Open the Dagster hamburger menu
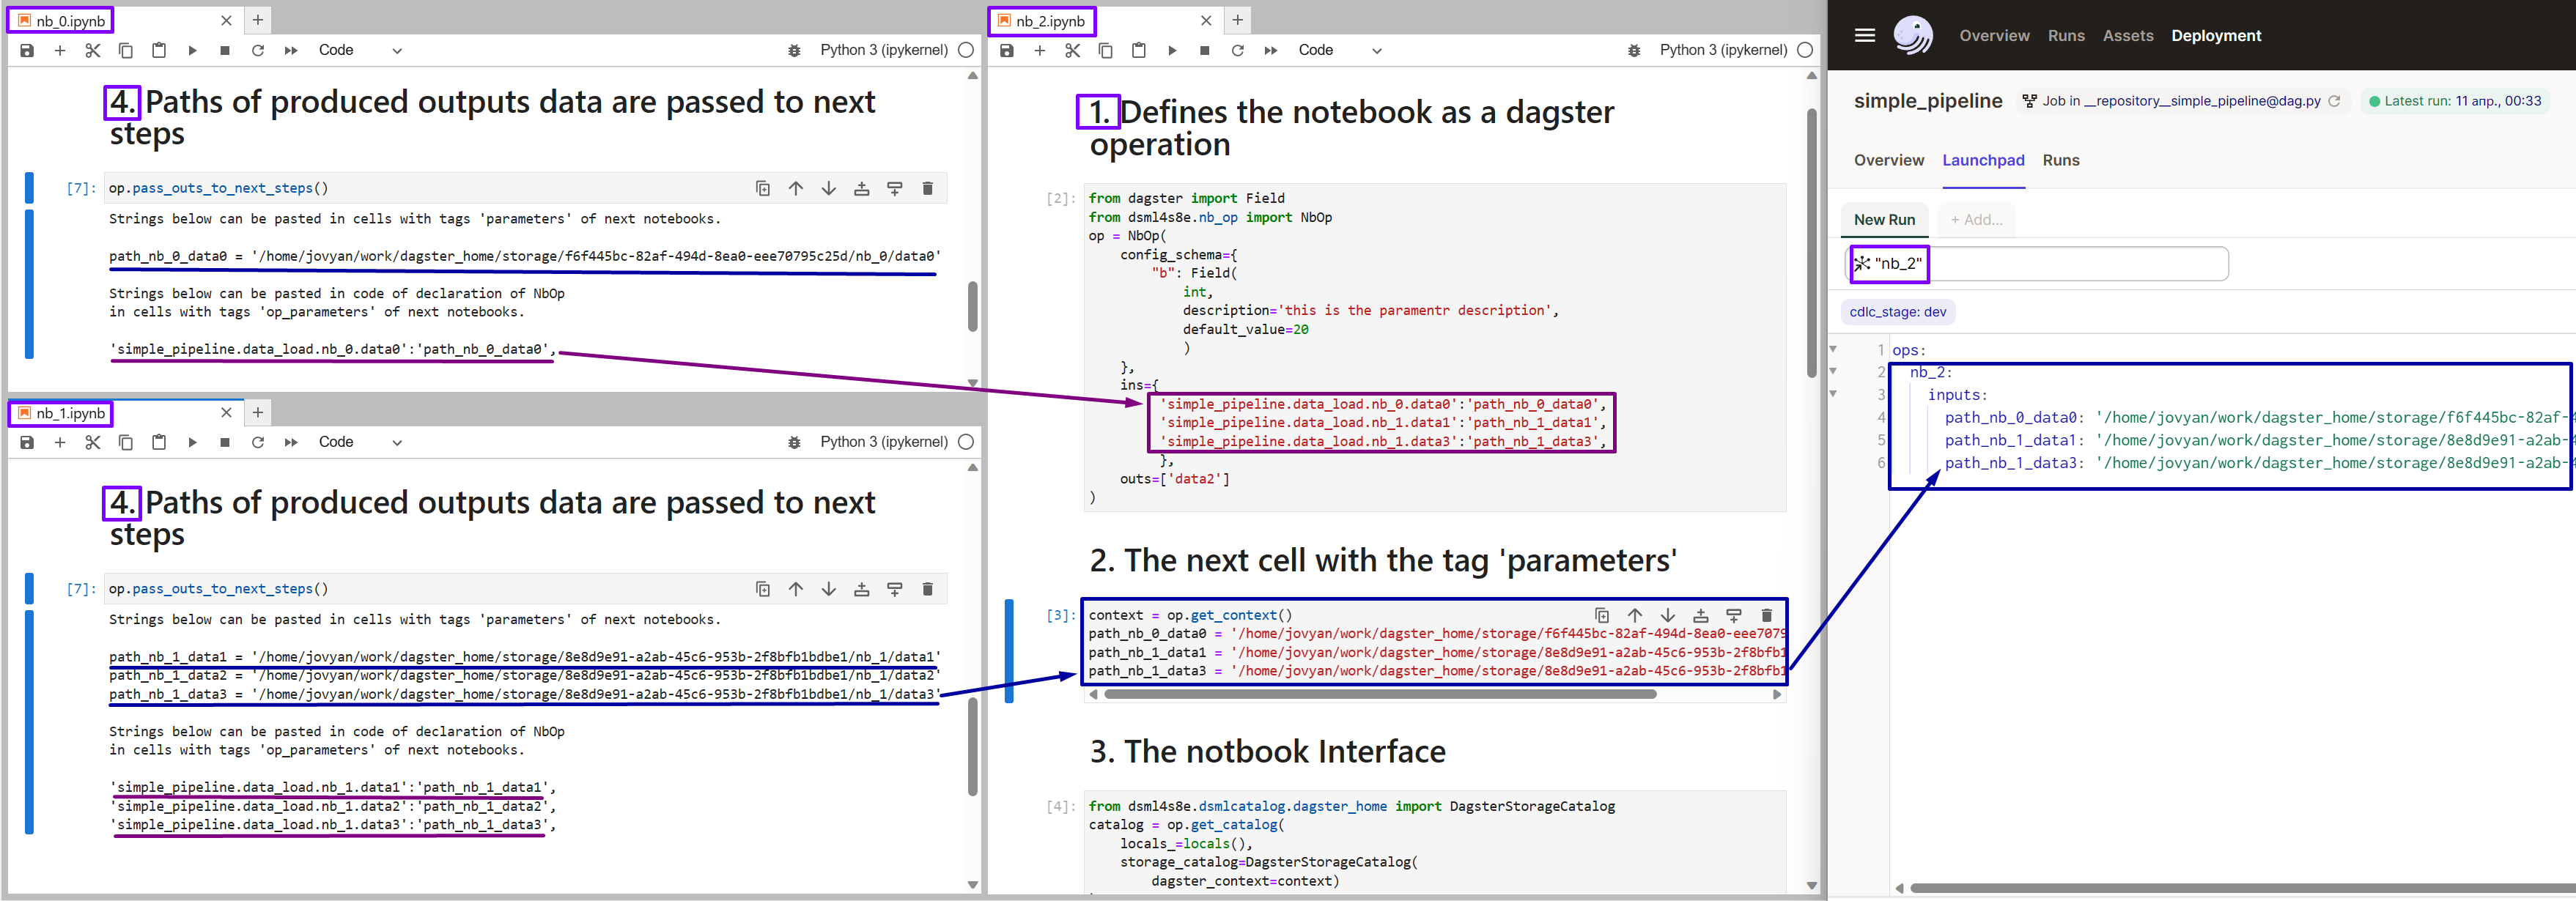This screenshot has height=901, width=2576. tap(1865, 35)
